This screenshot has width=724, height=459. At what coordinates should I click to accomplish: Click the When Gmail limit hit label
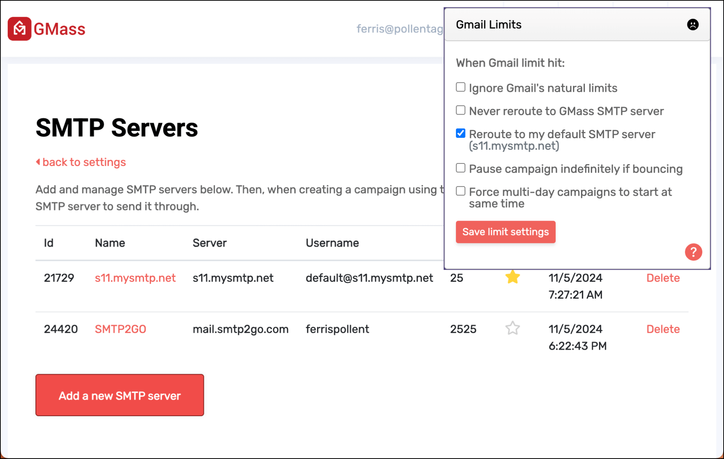coord(510,63)
